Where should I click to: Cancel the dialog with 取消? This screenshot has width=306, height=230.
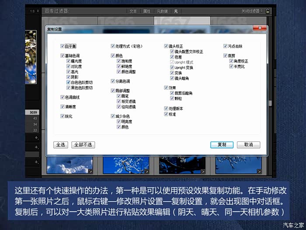249,145
